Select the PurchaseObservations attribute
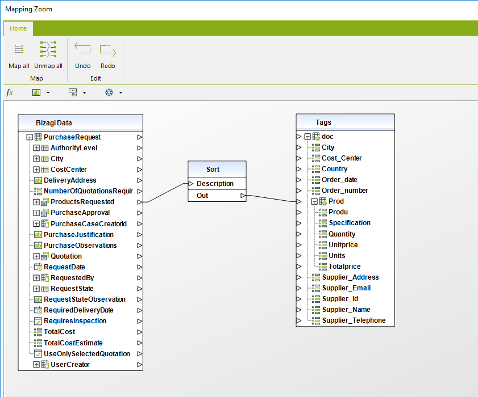Viewport: 478px width, 397px height. pos(80,245)
